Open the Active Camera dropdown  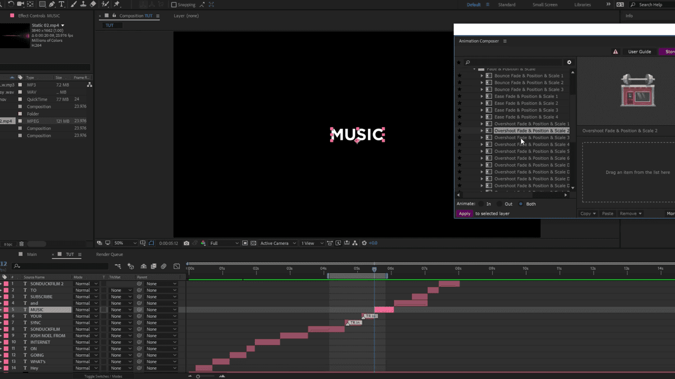tap(278, 243)
